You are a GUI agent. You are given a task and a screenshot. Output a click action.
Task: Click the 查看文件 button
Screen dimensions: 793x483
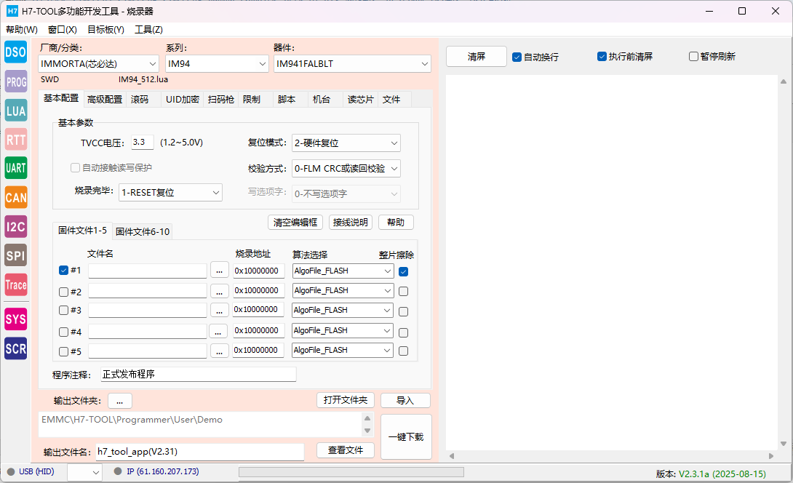pyautogui.click(x=346, y=450)
